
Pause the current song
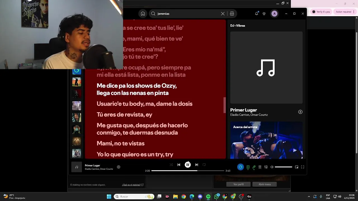(x=188, y=165)
